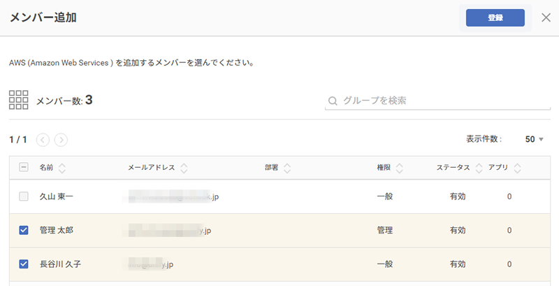Select the name 長谷川 久子
The height and width of the screenshot is (286, 559).
coord(60,264)
